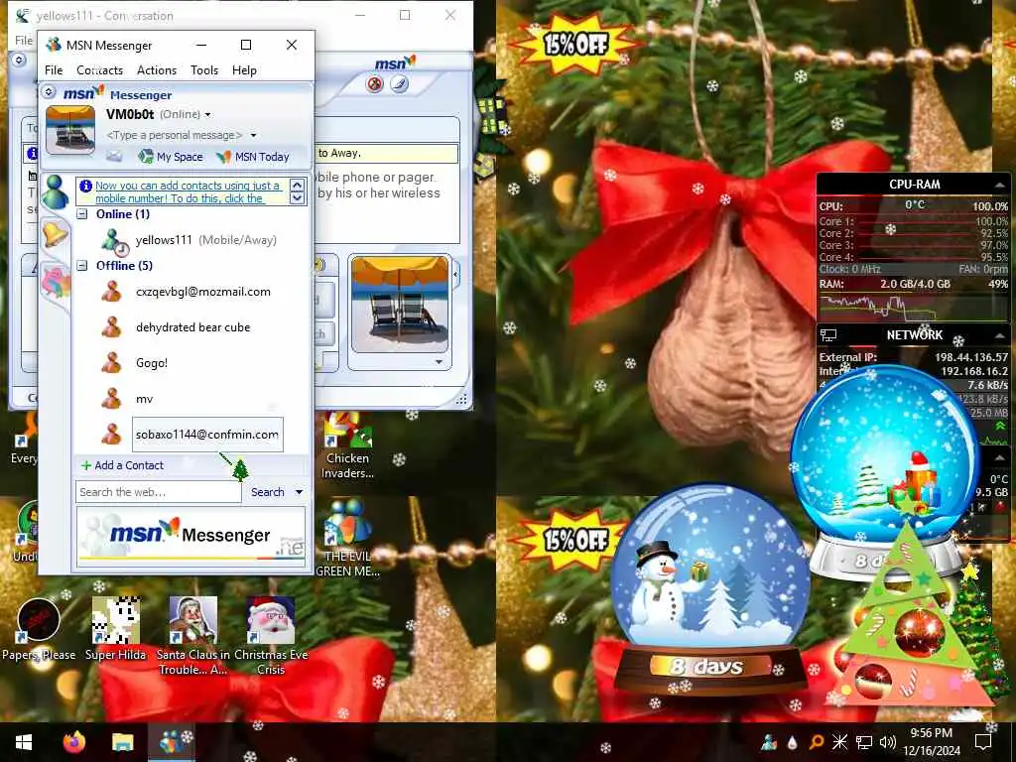The image size is (1016, 762).
Task: Open the e-mail inbox envelope icon
Action: coord(114,156)
